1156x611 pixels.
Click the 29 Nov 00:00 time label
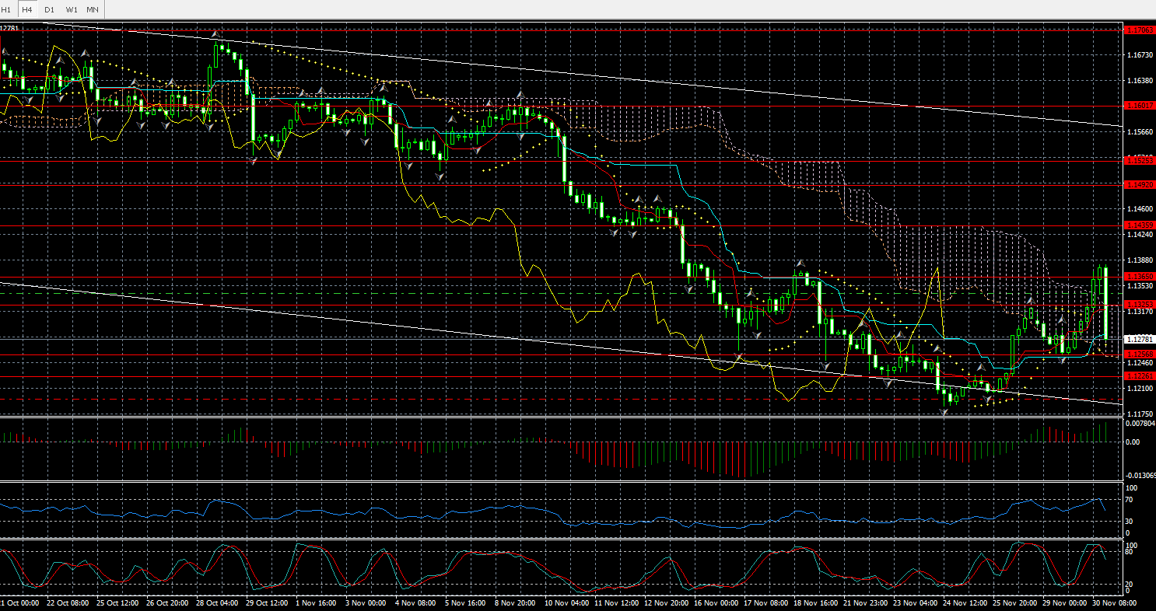pos(1066,603)
